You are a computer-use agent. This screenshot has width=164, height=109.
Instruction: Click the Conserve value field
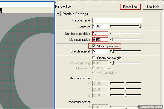pyautogui.click(x=100, y=26)
